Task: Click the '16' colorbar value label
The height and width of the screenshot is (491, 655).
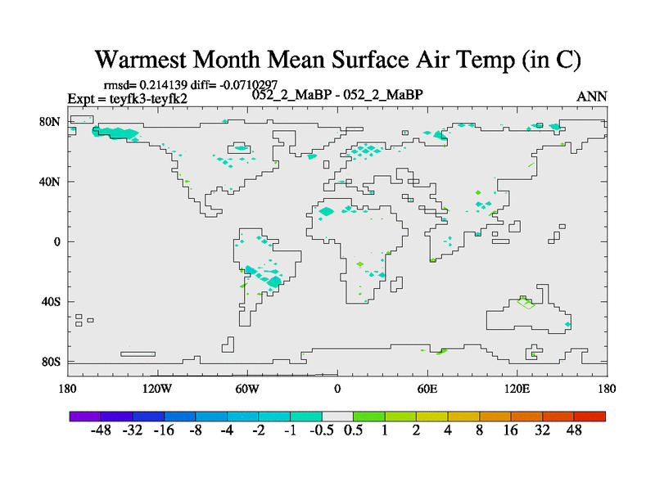Action: [511, 431]
